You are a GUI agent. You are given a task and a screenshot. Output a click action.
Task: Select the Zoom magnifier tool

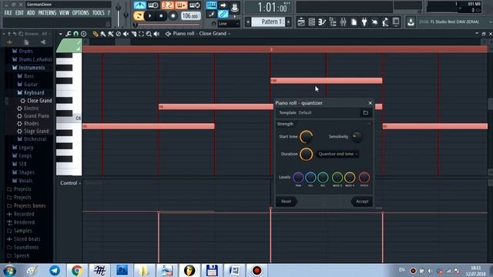click(x=149, y=34)
